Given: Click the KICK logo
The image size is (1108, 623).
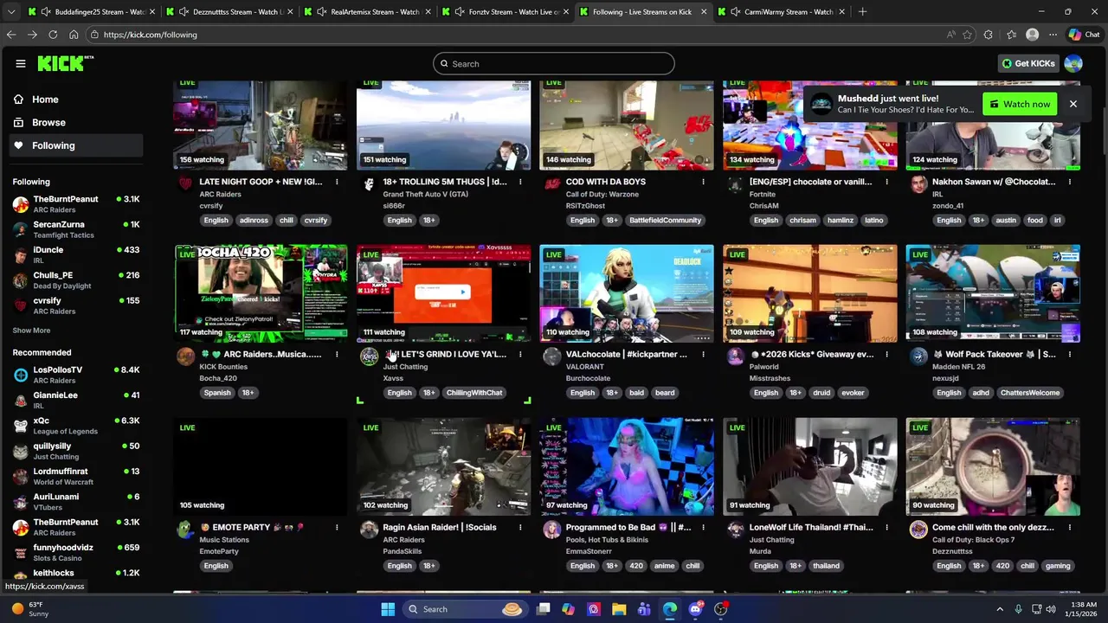Looking at the screenshot, I should [65, 63].
